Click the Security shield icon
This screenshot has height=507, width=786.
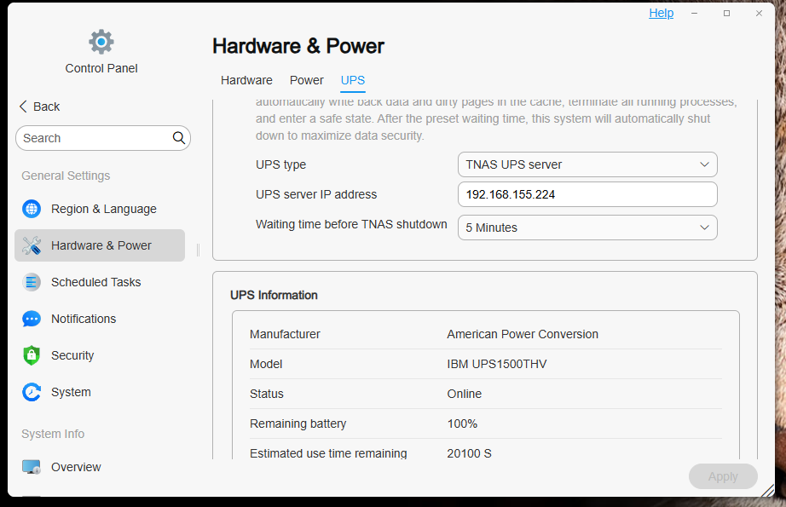(x=32, y=355)
